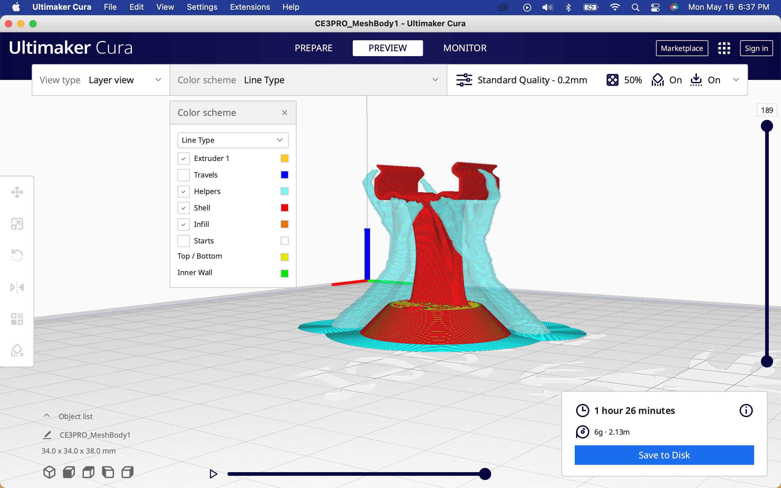Click the layer slider top handle

766,126
